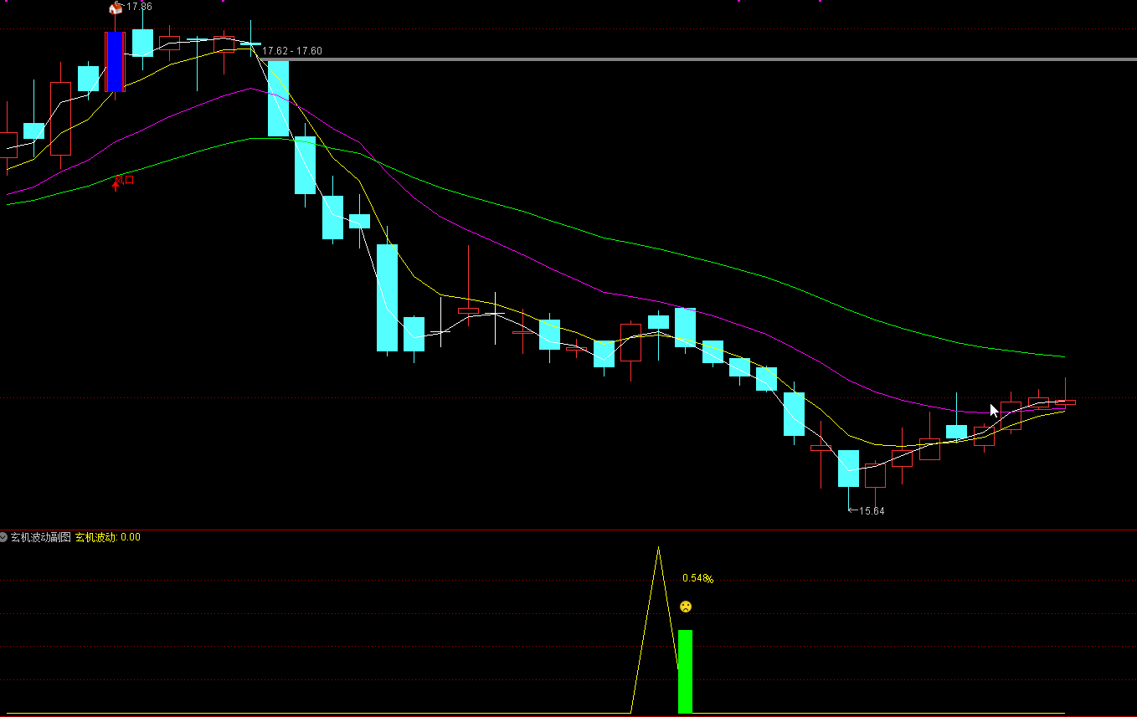Viewport: 1137px width, 717px height.
Task: Click the house icon at the 17.86 high
Action: (116, 8)
